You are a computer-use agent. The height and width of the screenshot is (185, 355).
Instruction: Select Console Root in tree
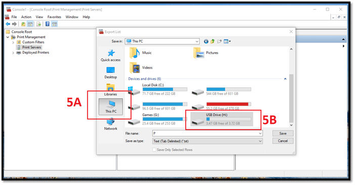(x=22, y=32)
